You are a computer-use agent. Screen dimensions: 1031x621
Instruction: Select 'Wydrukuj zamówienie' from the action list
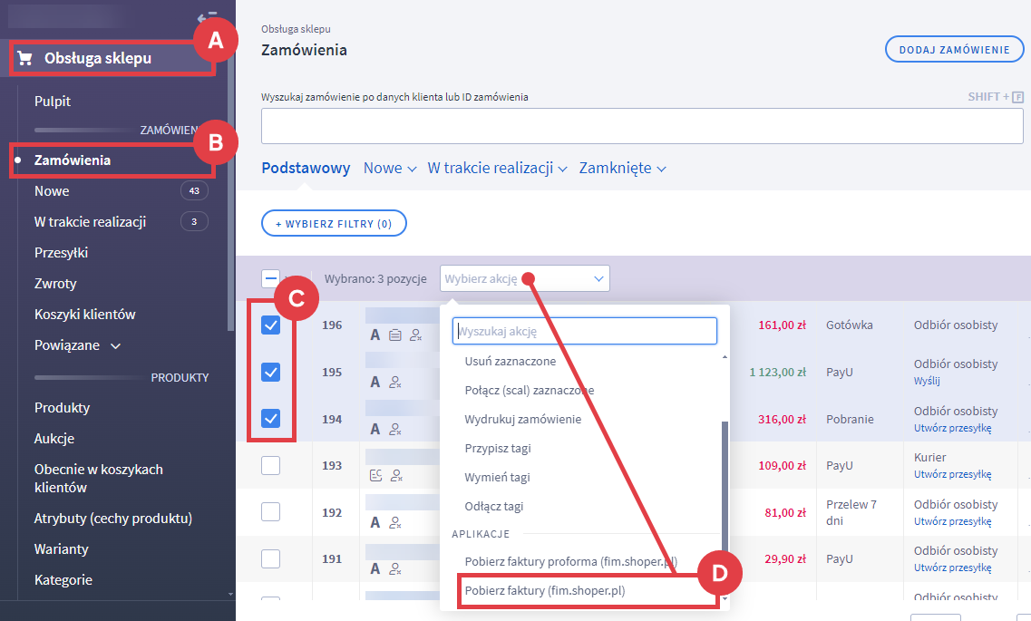(523, 419)
